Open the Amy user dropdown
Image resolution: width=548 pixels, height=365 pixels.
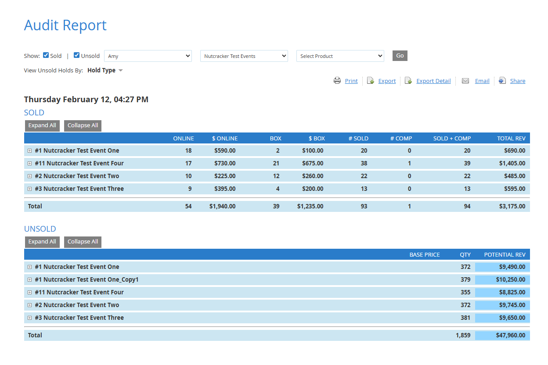[148, 56]
